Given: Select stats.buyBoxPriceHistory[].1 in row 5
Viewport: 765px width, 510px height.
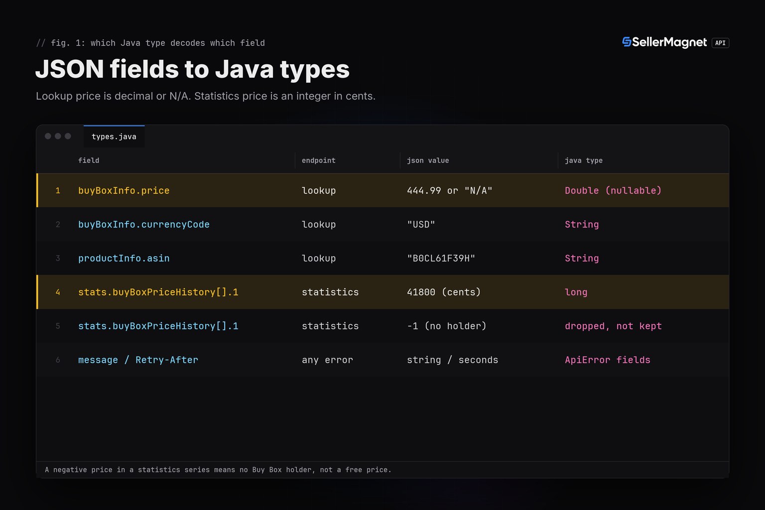Looking at the screenshot, I should tap(158, 326).
